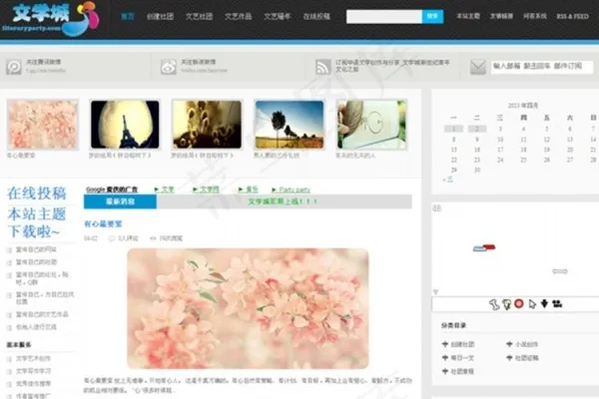Click inside the top search field
This screenshot has height=399, width=599.
384,17
